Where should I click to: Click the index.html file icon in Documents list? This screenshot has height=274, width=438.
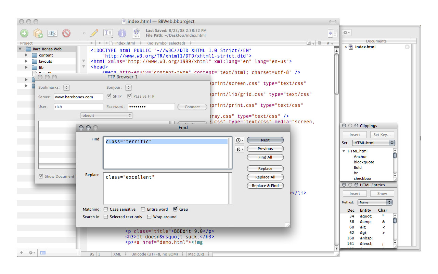351,47
